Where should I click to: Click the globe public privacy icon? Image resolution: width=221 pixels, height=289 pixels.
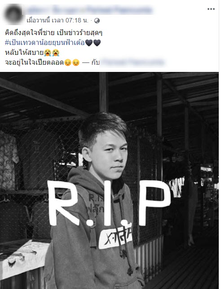click(x=97, y=21)
